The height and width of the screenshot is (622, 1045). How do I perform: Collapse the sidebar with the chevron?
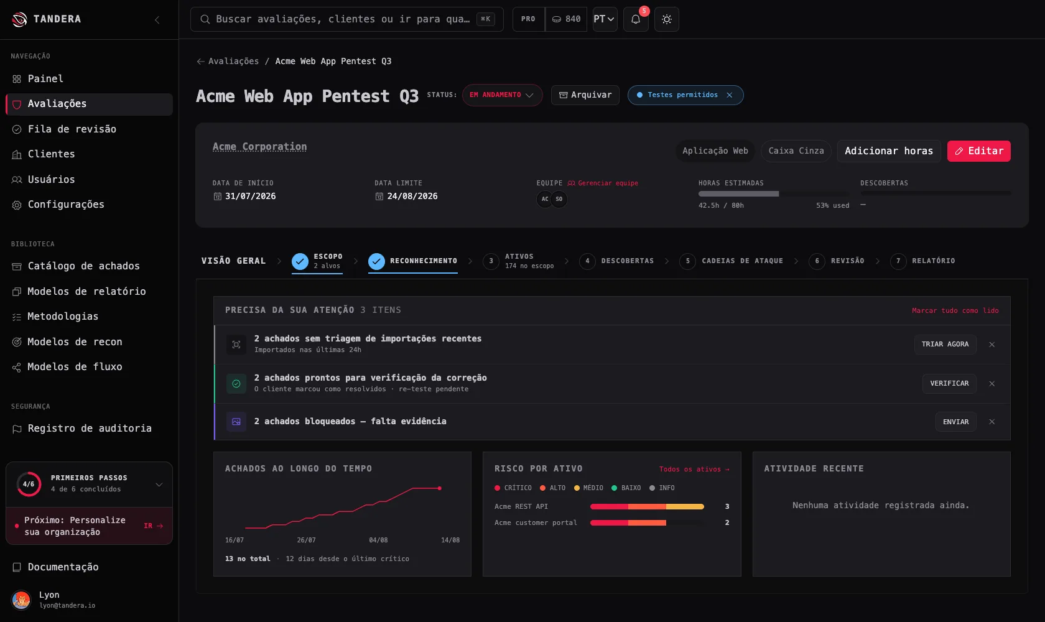157,20
